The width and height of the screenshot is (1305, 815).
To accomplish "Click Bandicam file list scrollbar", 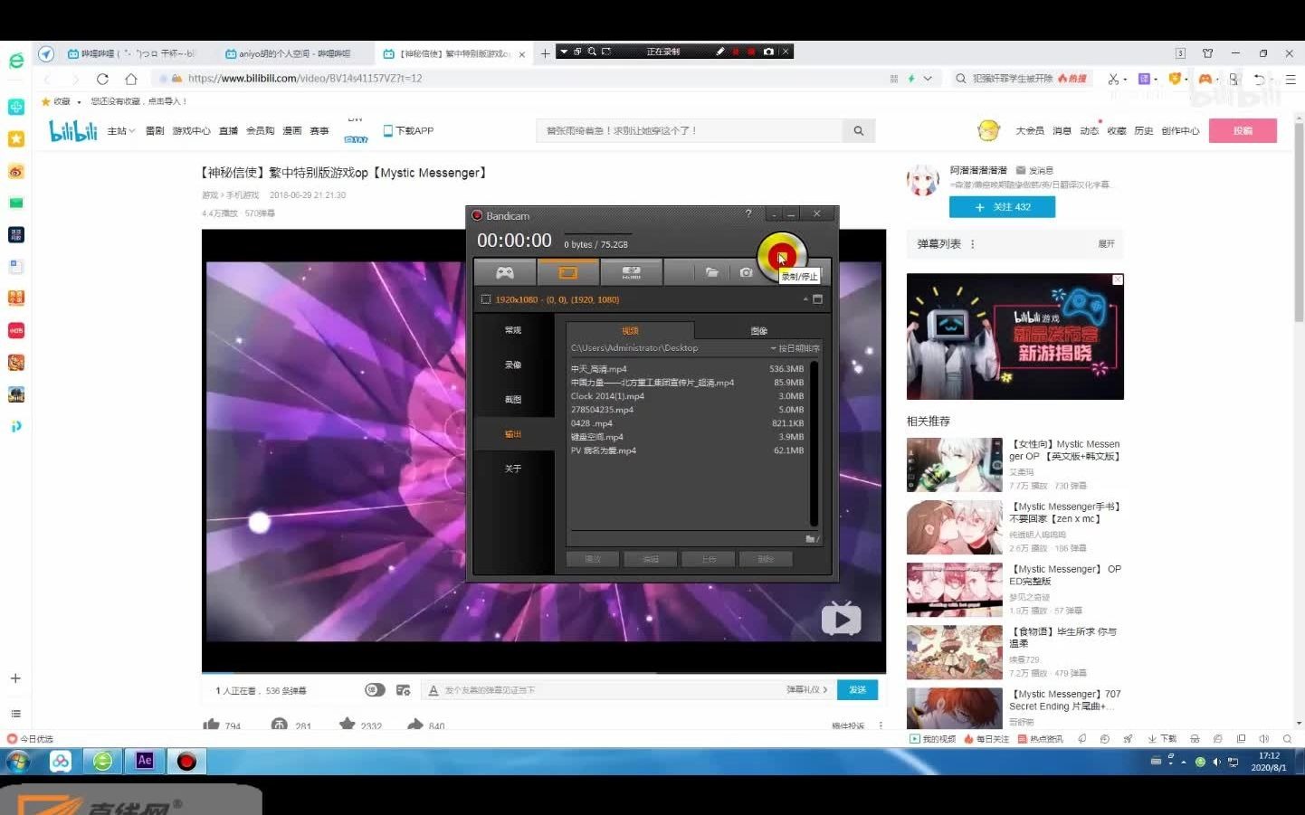I will [814, 443].
